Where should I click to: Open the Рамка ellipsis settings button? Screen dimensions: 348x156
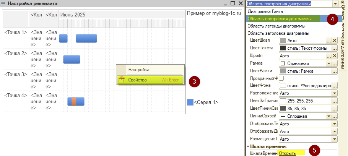pyautogui.click(x=335, y=63)
